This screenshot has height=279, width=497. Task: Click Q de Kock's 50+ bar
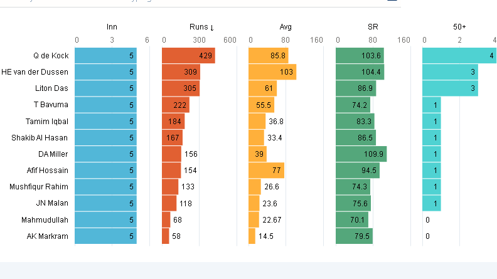tap(459, 56)
